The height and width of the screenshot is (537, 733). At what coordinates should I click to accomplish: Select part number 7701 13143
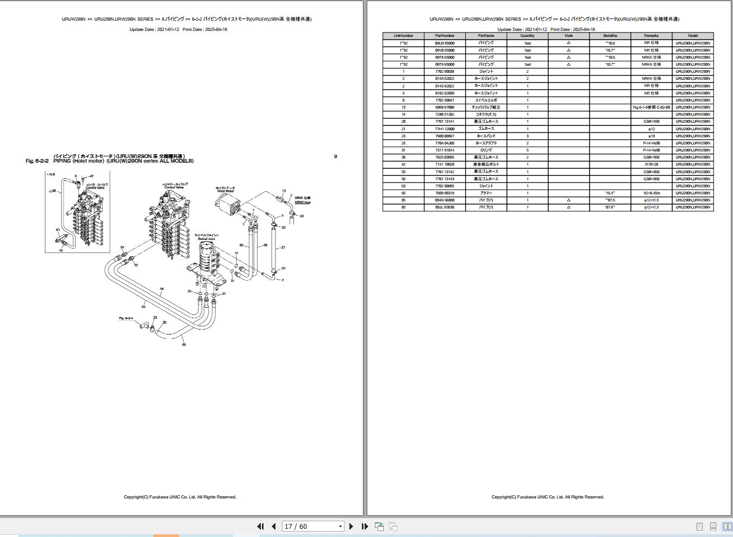pos(444,179)
